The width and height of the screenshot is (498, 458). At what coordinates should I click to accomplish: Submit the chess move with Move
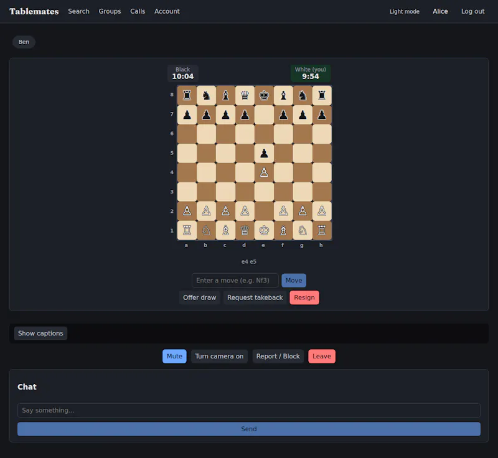[294, 280]
